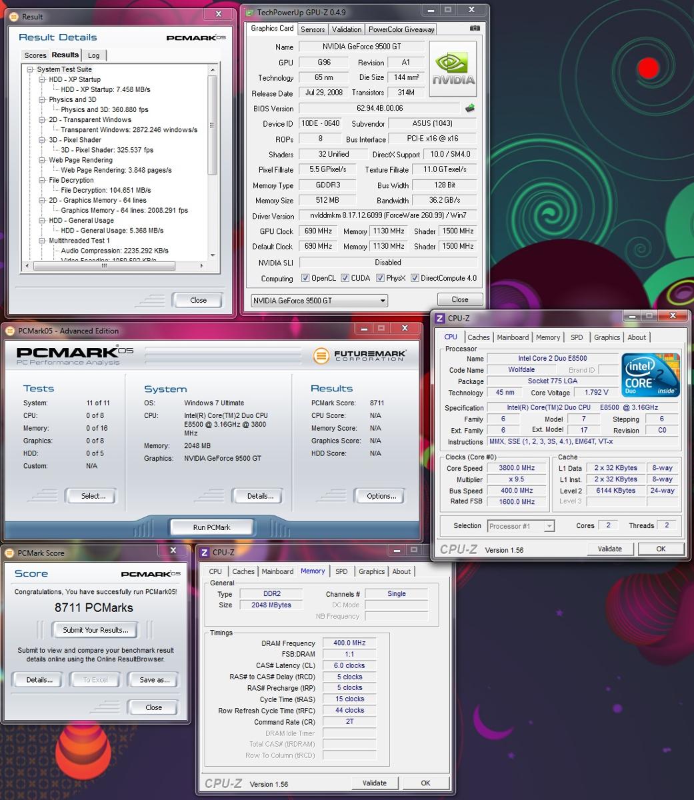Viewport: 694px width, 800px height.
Task: Select the 'Web Page Rendering: 3.848 pages/s' row
Action: pos(116,170)
